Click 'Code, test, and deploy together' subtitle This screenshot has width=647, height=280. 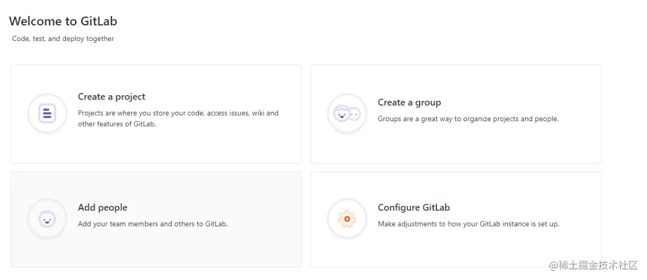pos(63,39)
